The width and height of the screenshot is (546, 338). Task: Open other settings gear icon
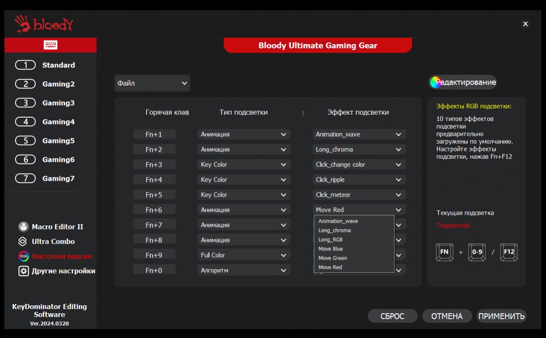click(24, 271)
